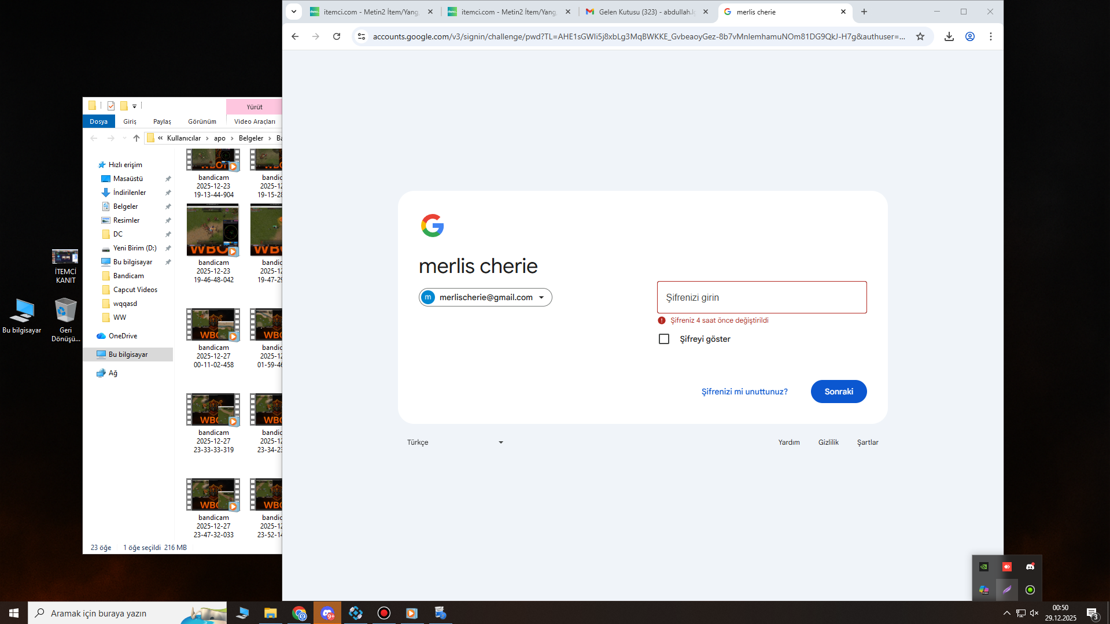
Task: Close the merlis cherie tab
Action: point(843,12)
